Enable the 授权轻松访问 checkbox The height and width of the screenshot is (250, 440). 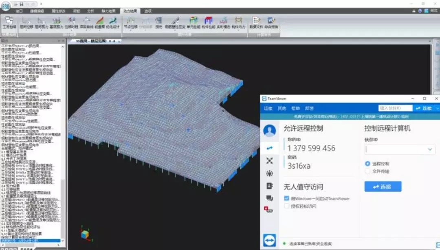[x=287, y=206]
